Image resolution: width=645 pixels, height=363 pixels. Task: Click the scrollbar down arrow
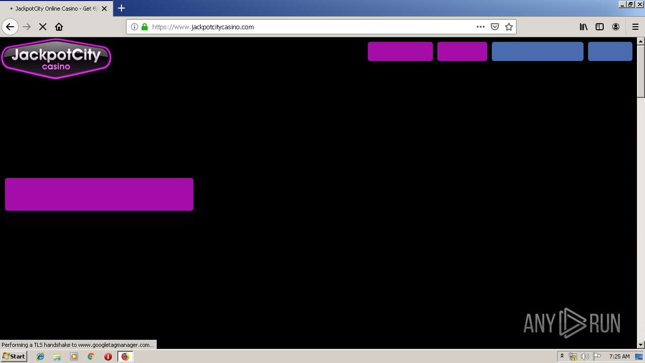pos(641,344)
